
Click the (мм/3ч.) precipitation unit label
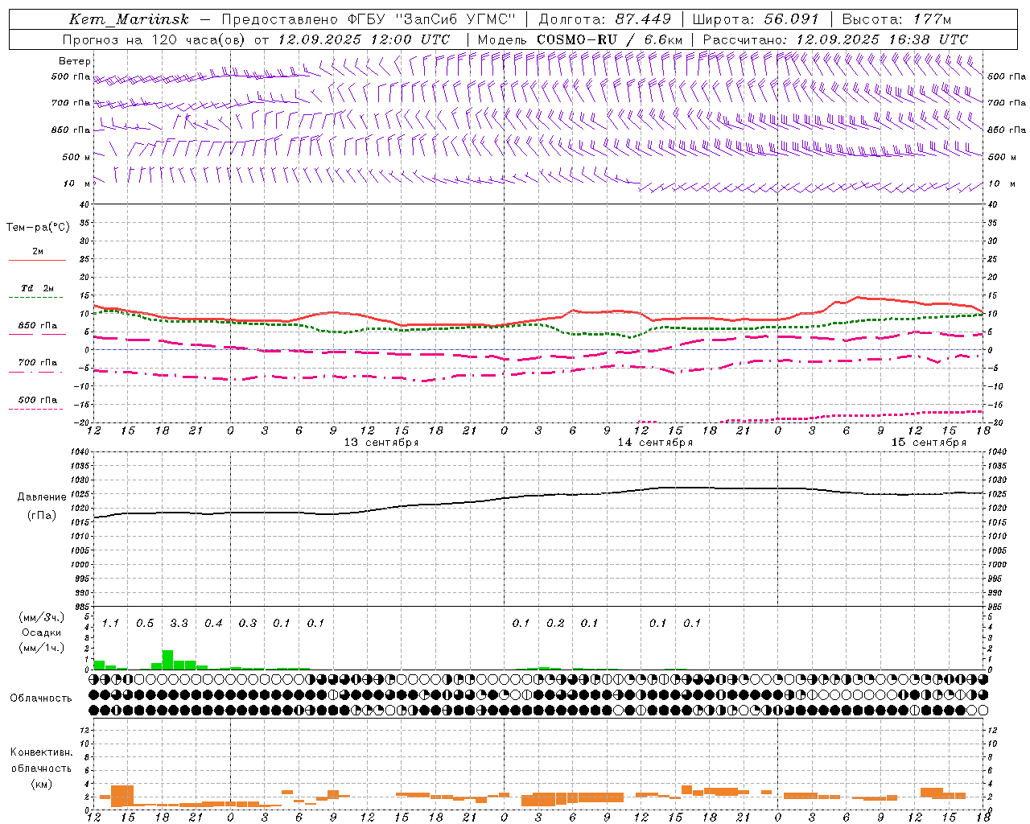point(42,618)
